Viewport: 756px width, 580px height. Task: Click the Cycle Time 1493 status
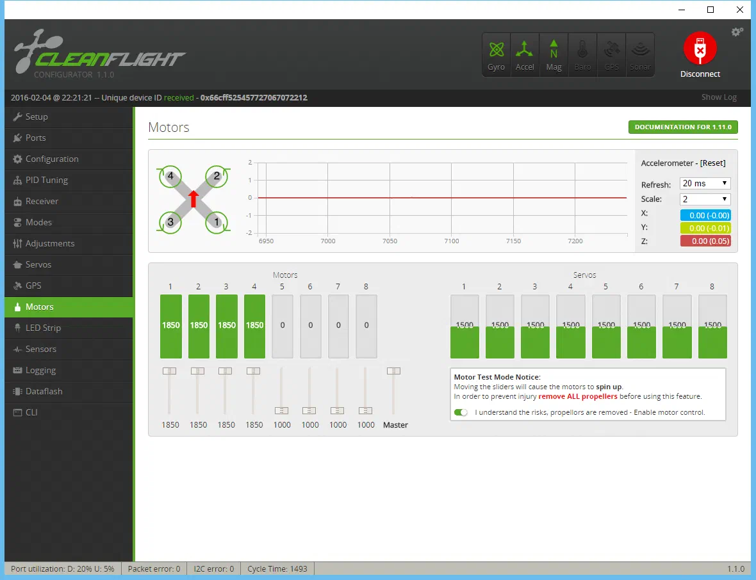point(277,569)
